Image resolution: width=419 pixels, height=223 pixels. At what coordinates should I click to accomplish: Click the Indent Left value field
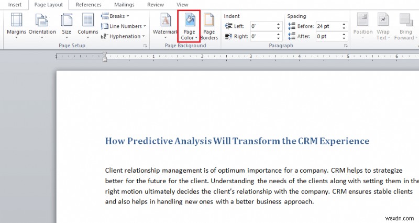263,26
